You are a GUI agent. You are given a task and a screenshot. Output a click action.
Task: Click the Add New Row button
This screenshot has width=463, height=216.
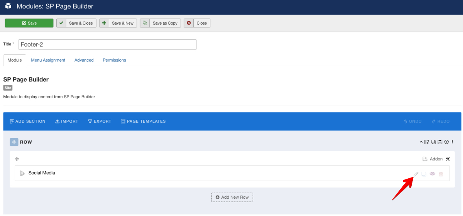tap(232, 197)
